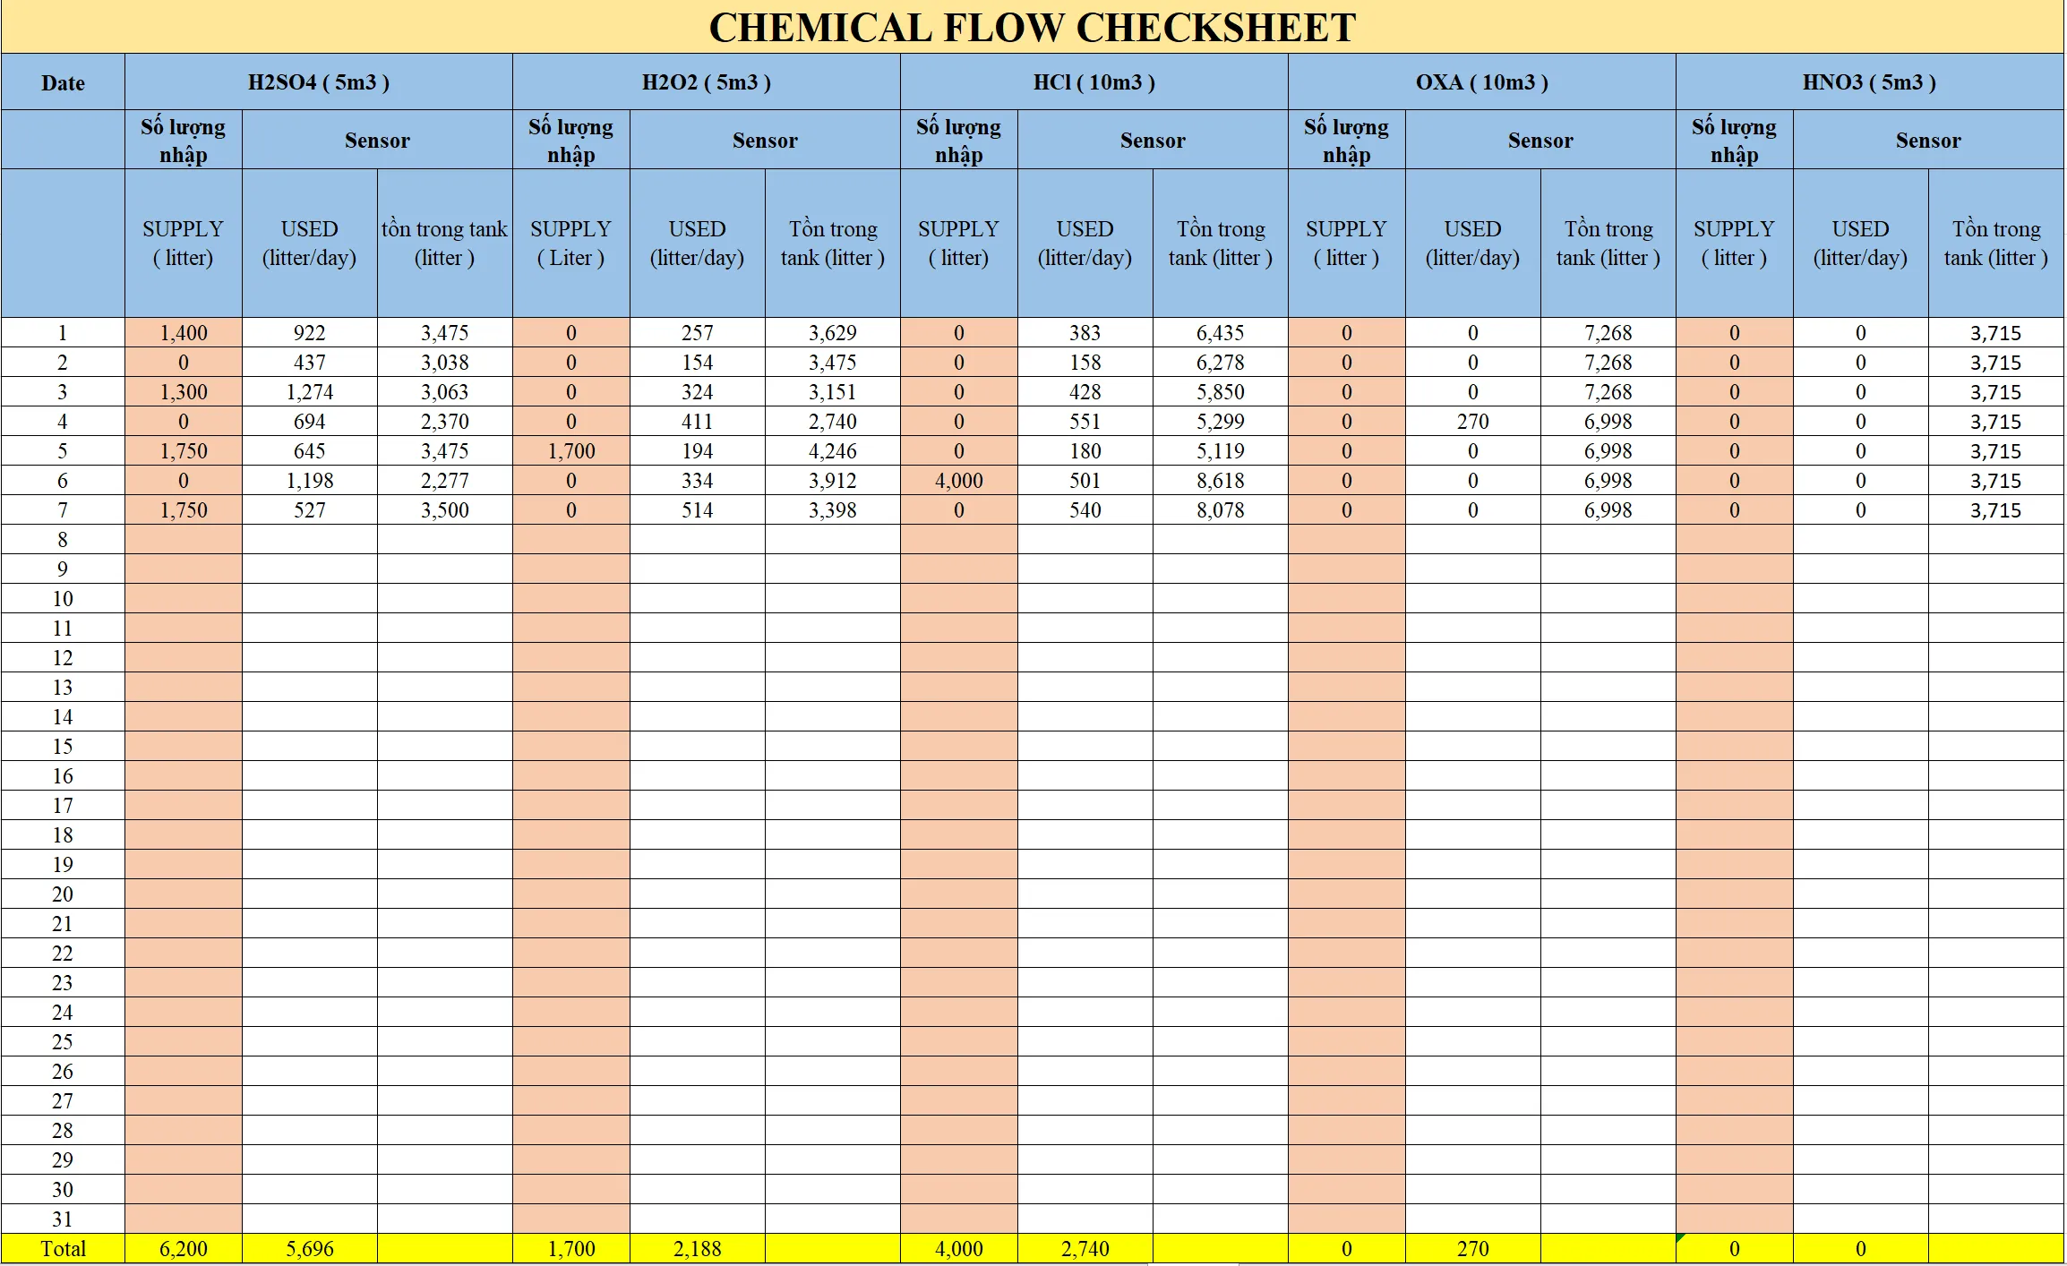
Task: Select the Date header cell
Action: 63,83
